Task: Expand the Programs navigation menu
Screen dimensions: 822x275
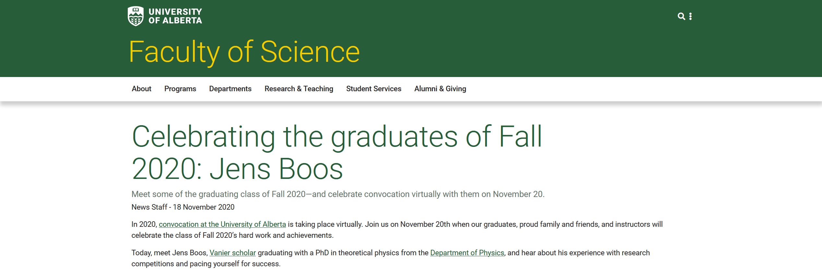Action: point(180,89)
